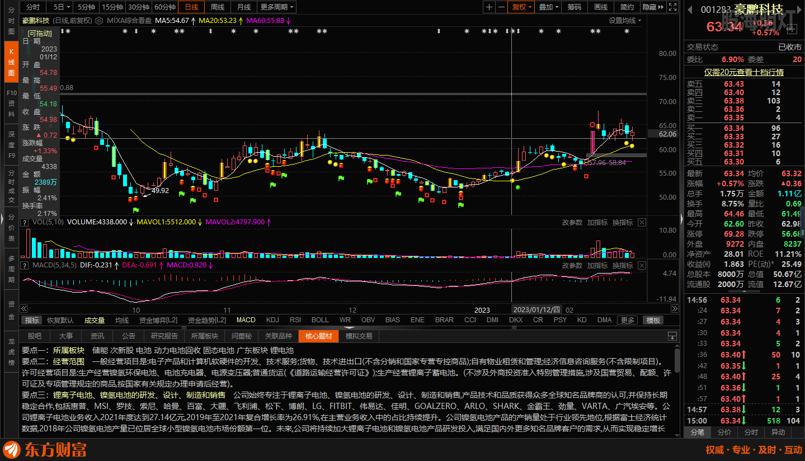Zoom in chart with plus button

(x=489, y=7)
